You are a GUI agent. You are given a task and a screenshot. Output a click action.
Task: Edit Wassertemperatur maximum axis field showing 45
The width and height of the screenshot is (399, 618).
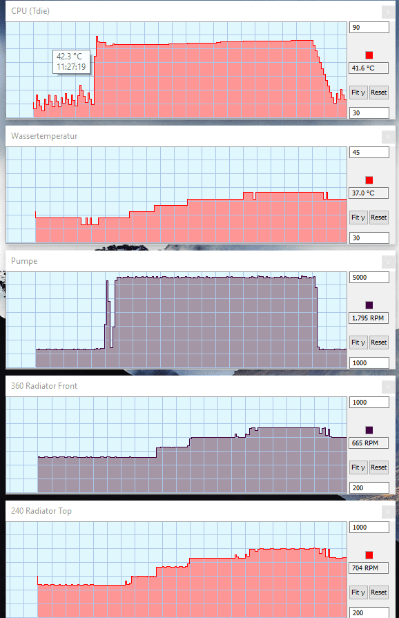(369, 153)
